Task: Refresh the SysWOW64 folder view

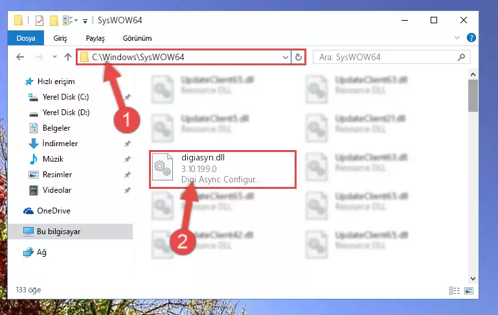Action: click(299, 58)
